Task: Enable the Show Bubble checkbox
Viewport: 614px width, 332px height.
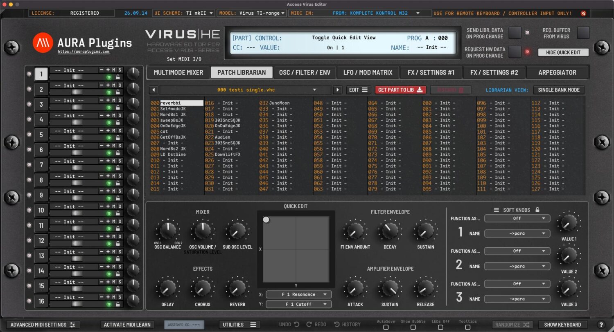Action: pos(413,327)
